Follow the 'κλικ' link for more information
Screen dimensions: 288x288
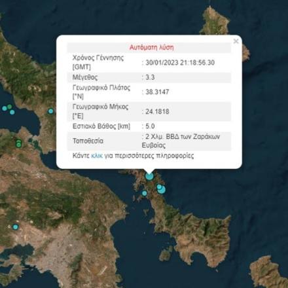point(97,156)
